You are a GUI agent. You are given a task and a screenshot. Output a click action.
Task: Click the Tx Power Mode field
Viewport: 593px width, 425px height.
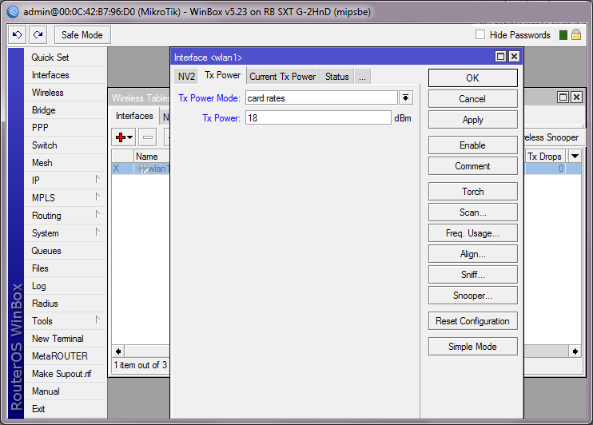click(321, 98)
